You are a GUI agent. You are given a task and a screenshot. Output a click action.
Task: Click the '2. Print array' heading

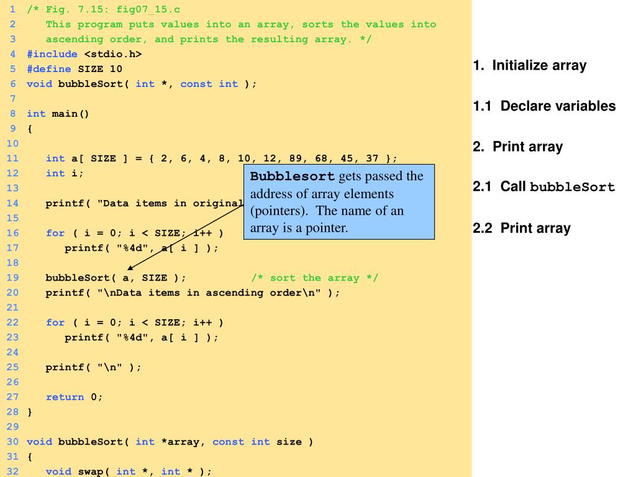(518, 147)
